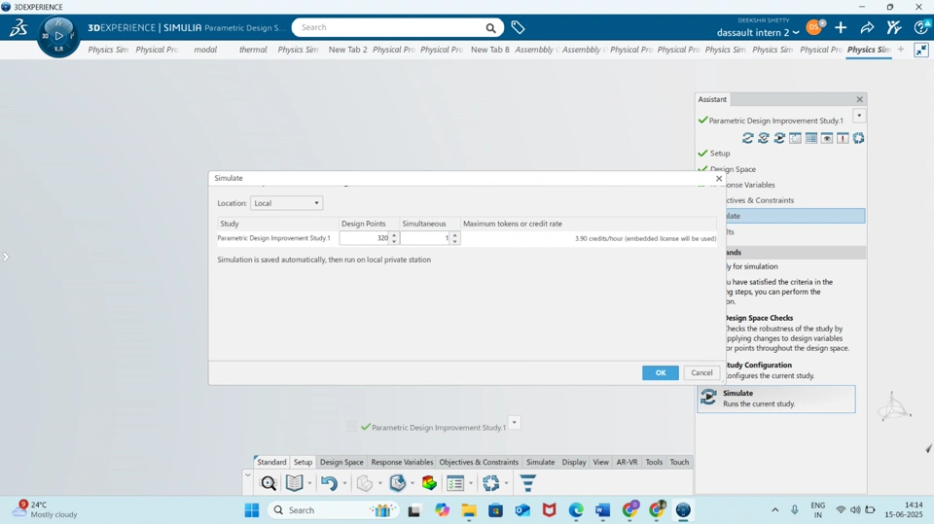Open Microsoft Edge from the taskbar
The width and height of the screenshot is (934, 524).
coord(575,510)
